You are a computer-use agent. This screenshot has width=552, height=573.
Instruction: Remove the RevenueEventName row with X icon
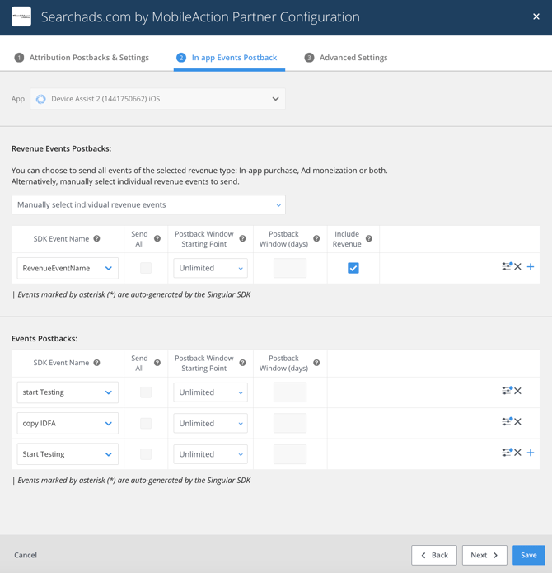[x=518, y=267]
